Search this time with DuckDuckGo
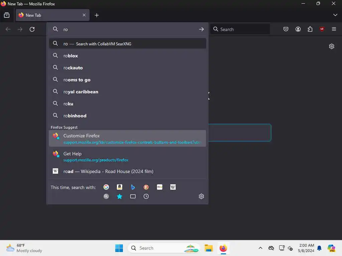342x256 pixels. tap(146, 187)
